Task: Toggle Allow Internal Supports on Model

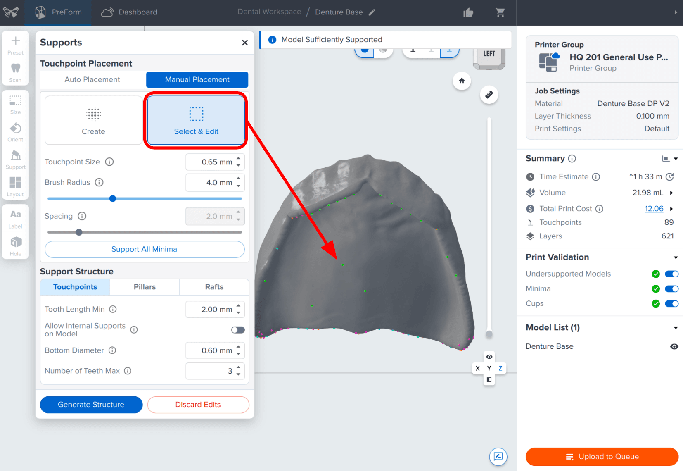Action: (x=238, y=330)
